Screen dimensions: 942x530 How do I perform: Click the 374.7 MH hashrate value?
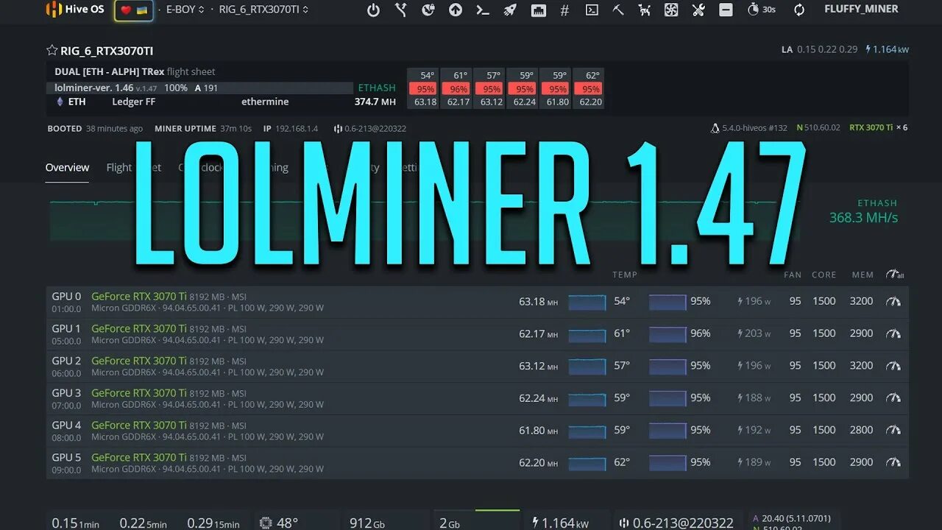375,102
